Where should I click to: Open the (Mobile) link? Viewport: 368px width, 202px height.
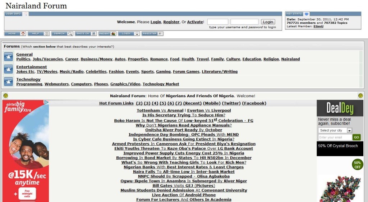(x=212, y=103)
